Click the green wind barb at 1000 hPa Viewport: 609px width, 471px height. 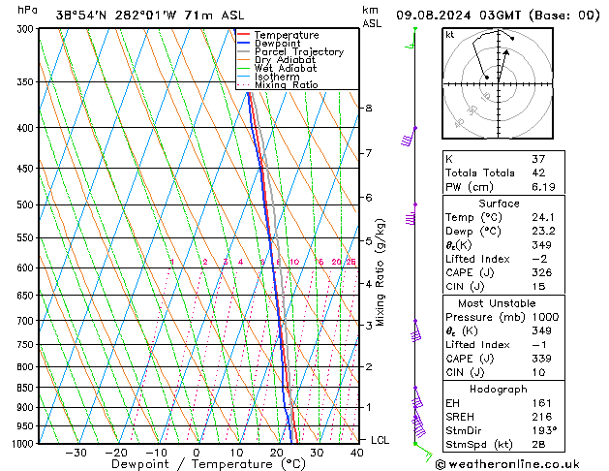point(423,452)
